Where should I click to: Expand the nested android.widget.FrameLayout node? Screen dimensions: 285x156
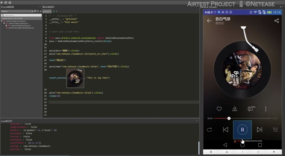click(7, 26)
